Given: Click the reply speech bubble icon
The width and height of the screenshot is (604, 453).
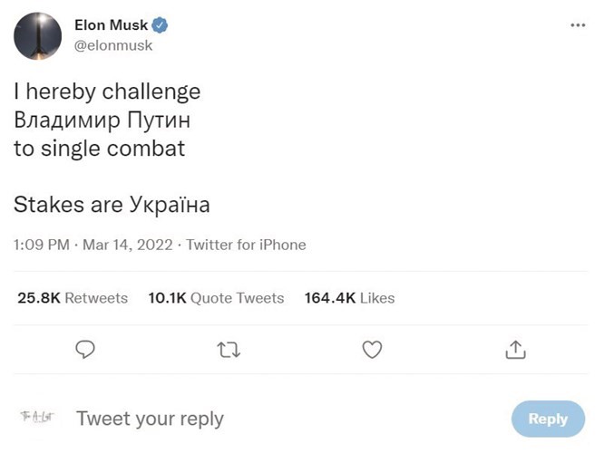Looking at the screenshot, I should pos(85,350).
